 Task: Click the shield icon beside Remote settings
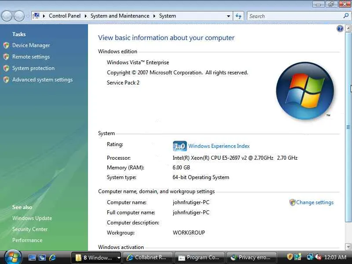pyautogui.click(x=6, y=57)
